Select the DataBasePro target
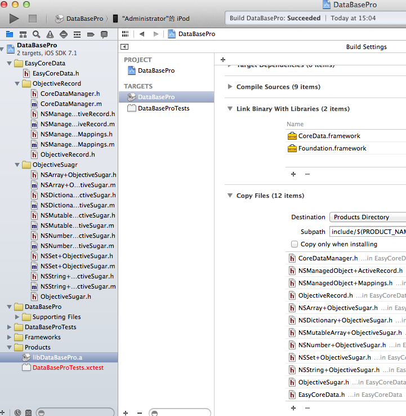 pyautogui.click(x=167, y=97)
